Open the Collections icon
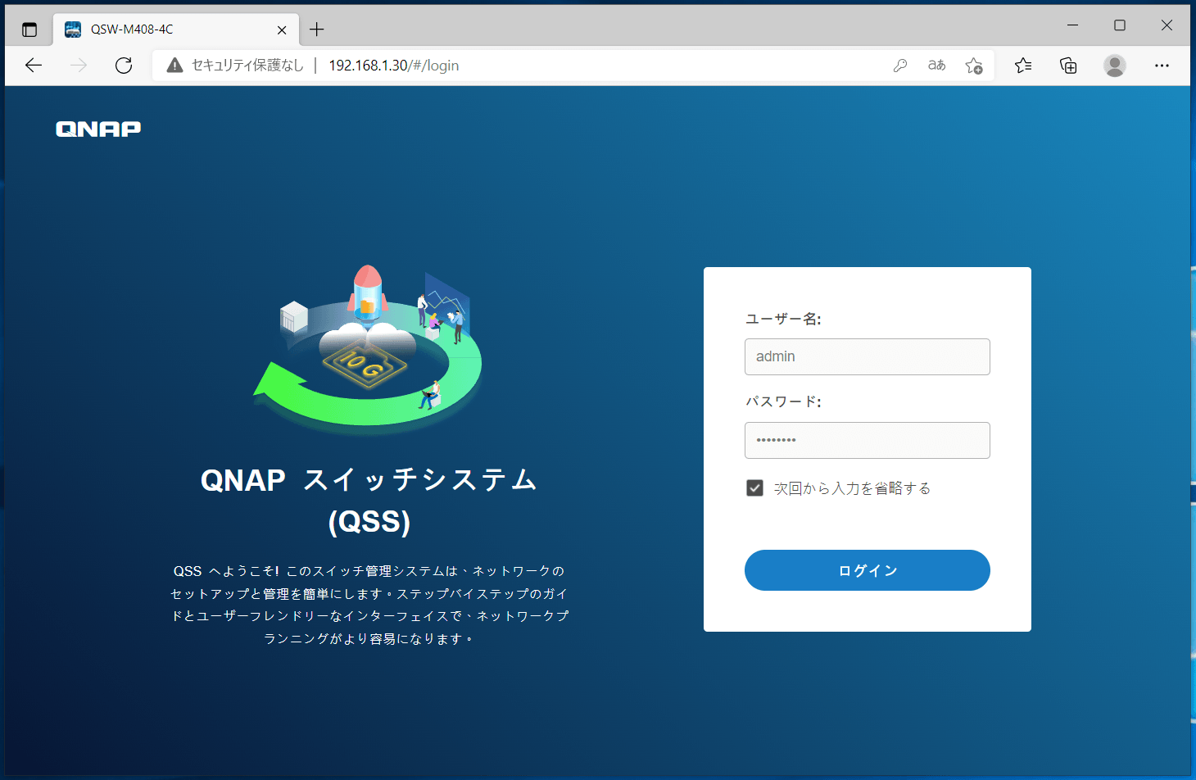 pyautogui.click(x=1068, y=66)
